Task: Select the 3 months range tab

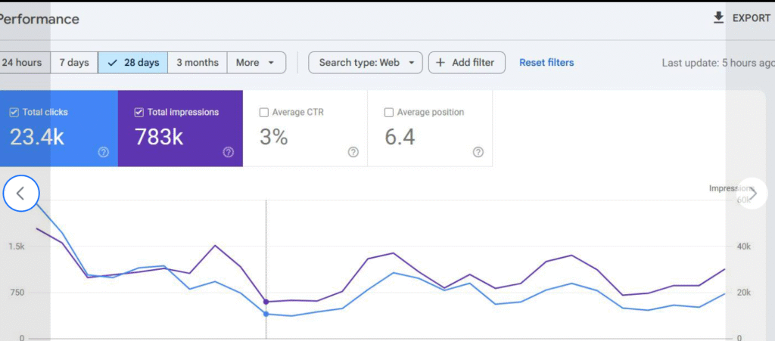Action: click(x=197, y=63)
